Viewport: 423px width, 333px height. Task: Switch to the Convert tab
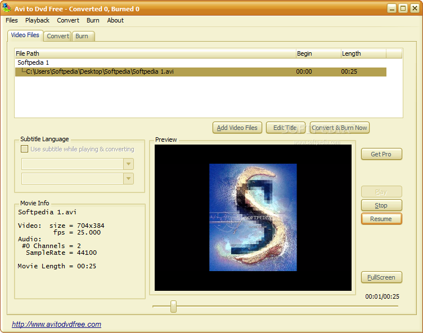(58, 36)
